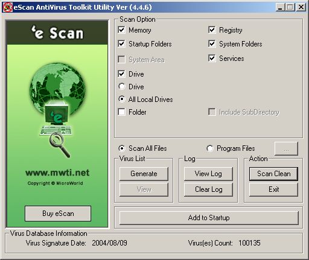The width and height of the screenshot is (309, 260).
Task: Click the Virus Signature Date value 2004/08/09
Action: pyautogui.click(x=109, y=243)
